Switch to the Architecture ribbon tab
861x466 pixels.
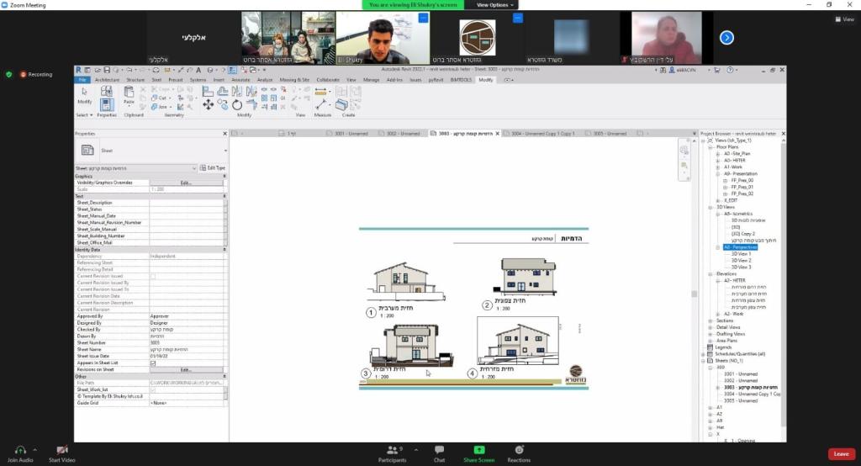[107, 80]
